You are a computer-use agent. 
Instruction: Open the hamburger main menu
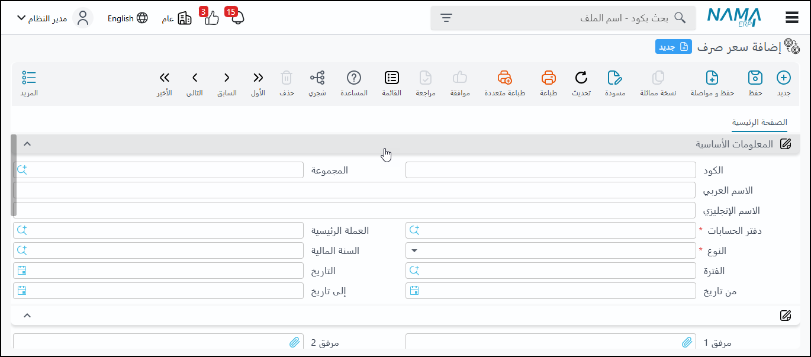click(x=792, y=18)
